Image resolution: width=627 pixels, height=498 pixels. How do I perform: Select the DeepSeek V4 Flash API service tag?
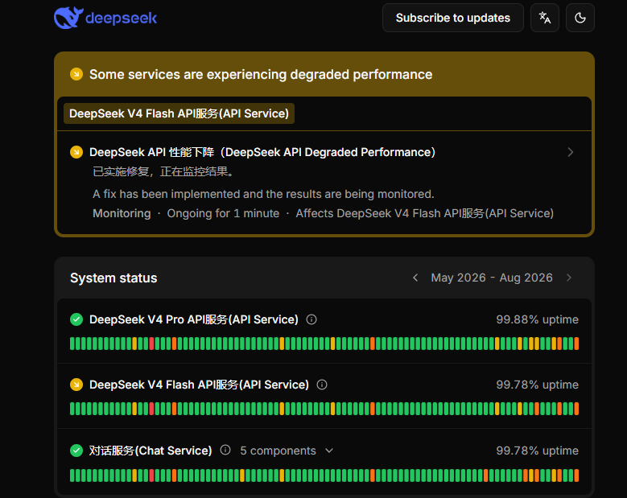pyautogui.click(x=179, y=113)
